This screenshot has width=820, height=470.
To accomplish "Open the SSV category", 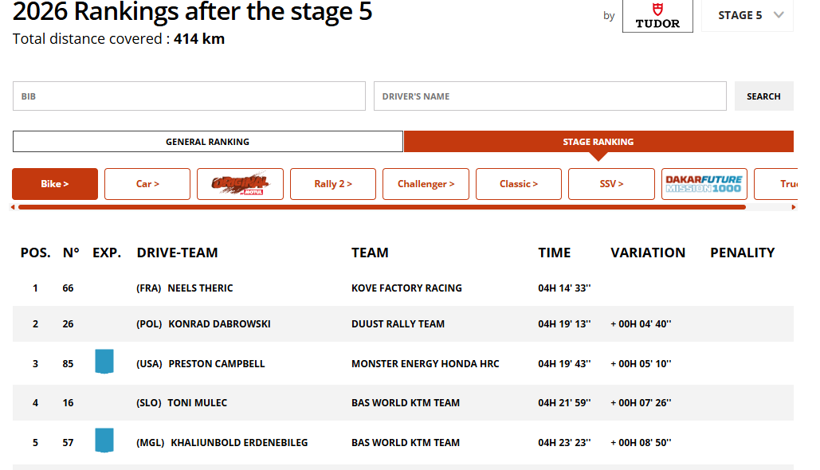I will coord(611,184).
